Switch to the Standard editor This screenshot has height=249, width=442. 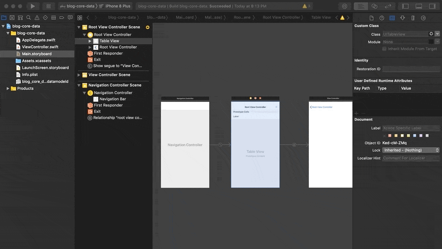[x=361, y=6]
